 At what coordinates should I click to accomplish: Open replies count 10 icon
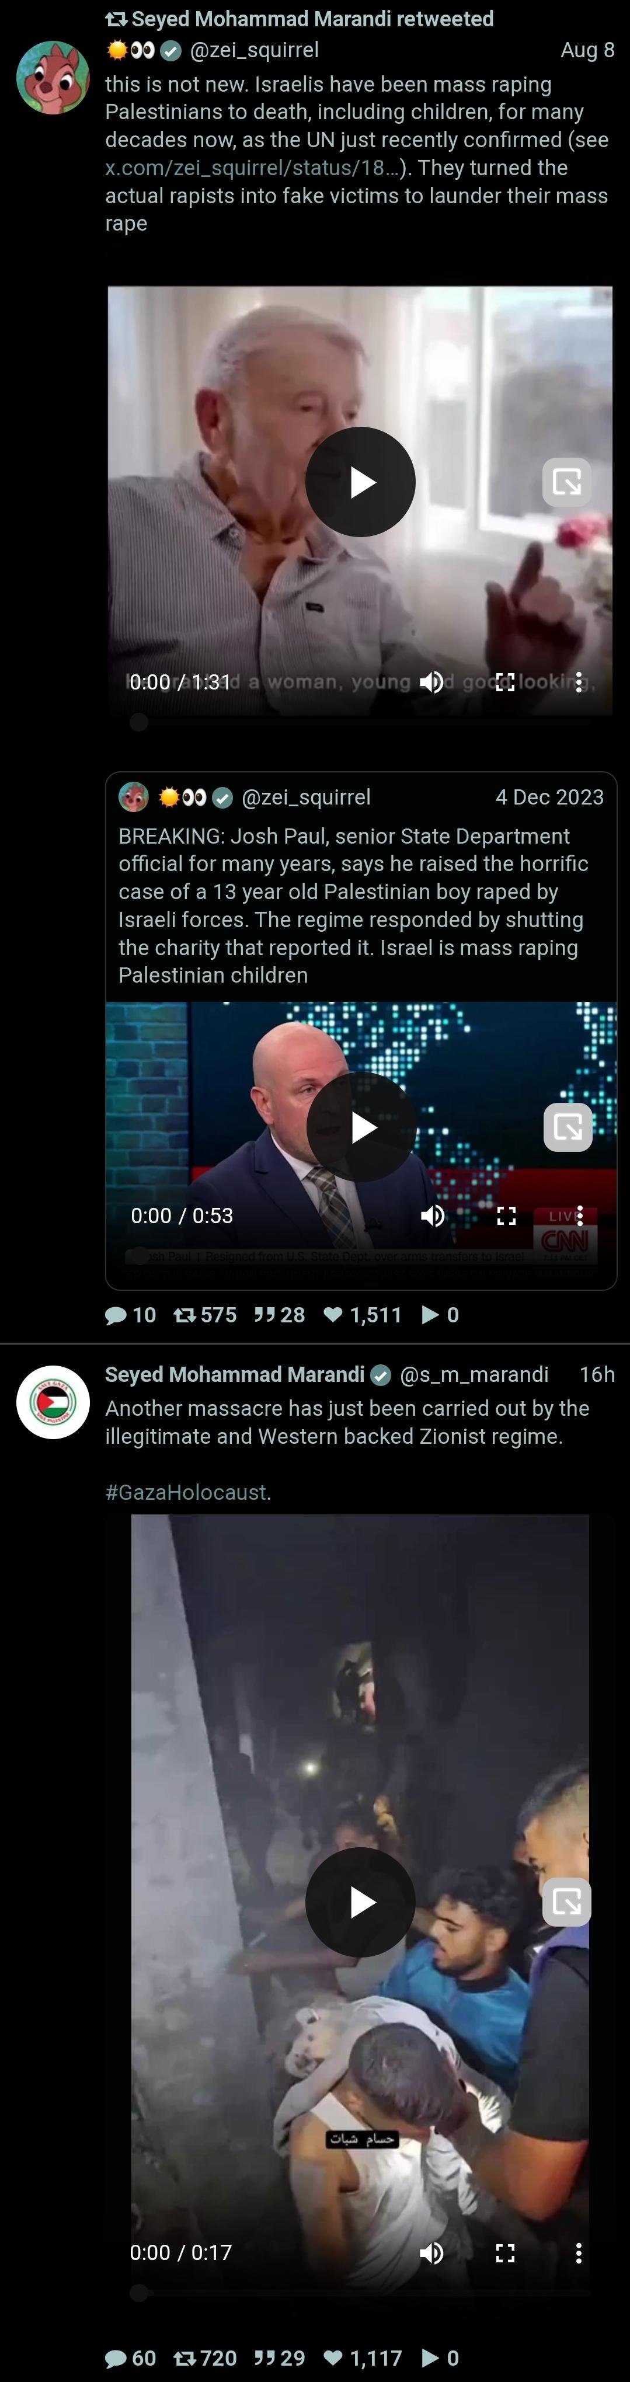pyautogui.click(x=117, y=1315)
